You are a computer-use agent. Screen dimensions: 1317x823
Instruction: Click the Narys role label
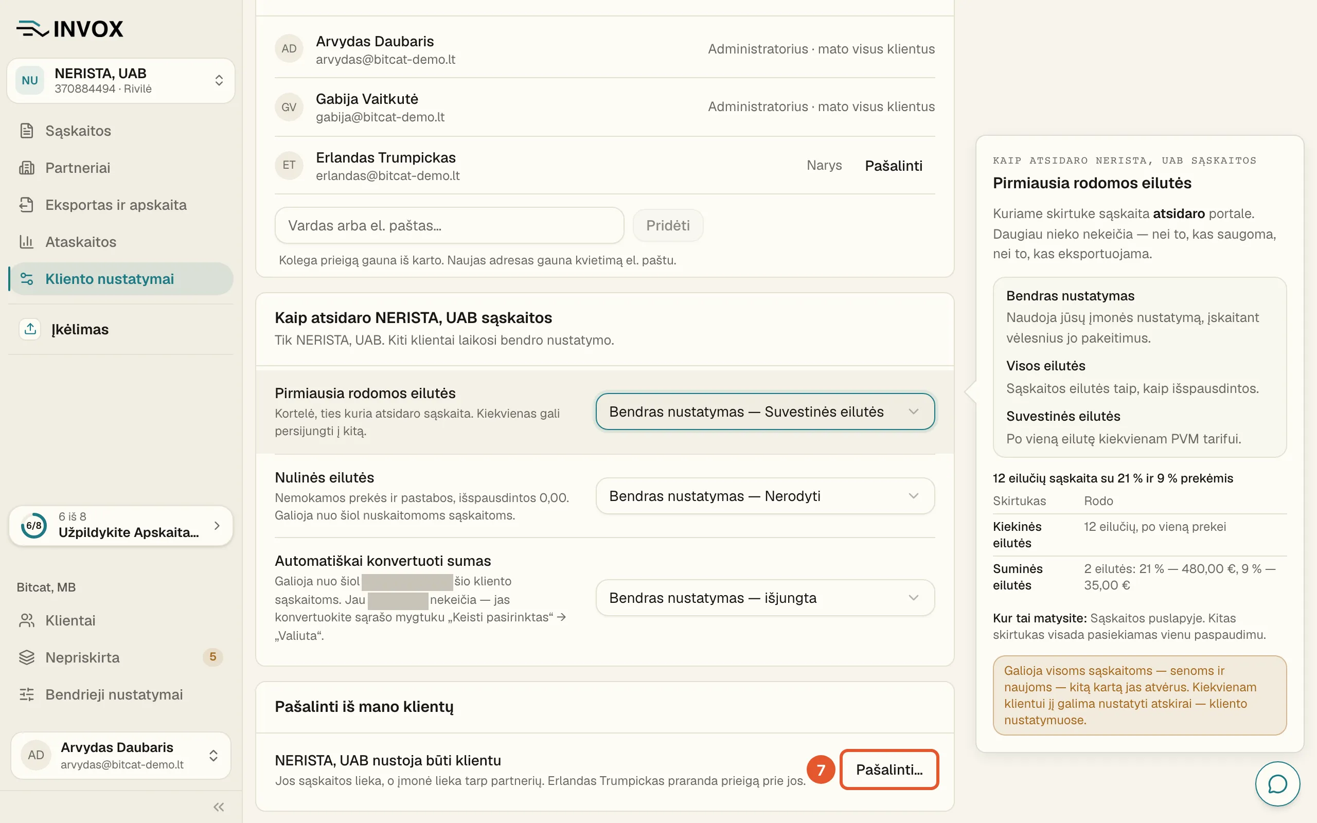click(824, 165)
